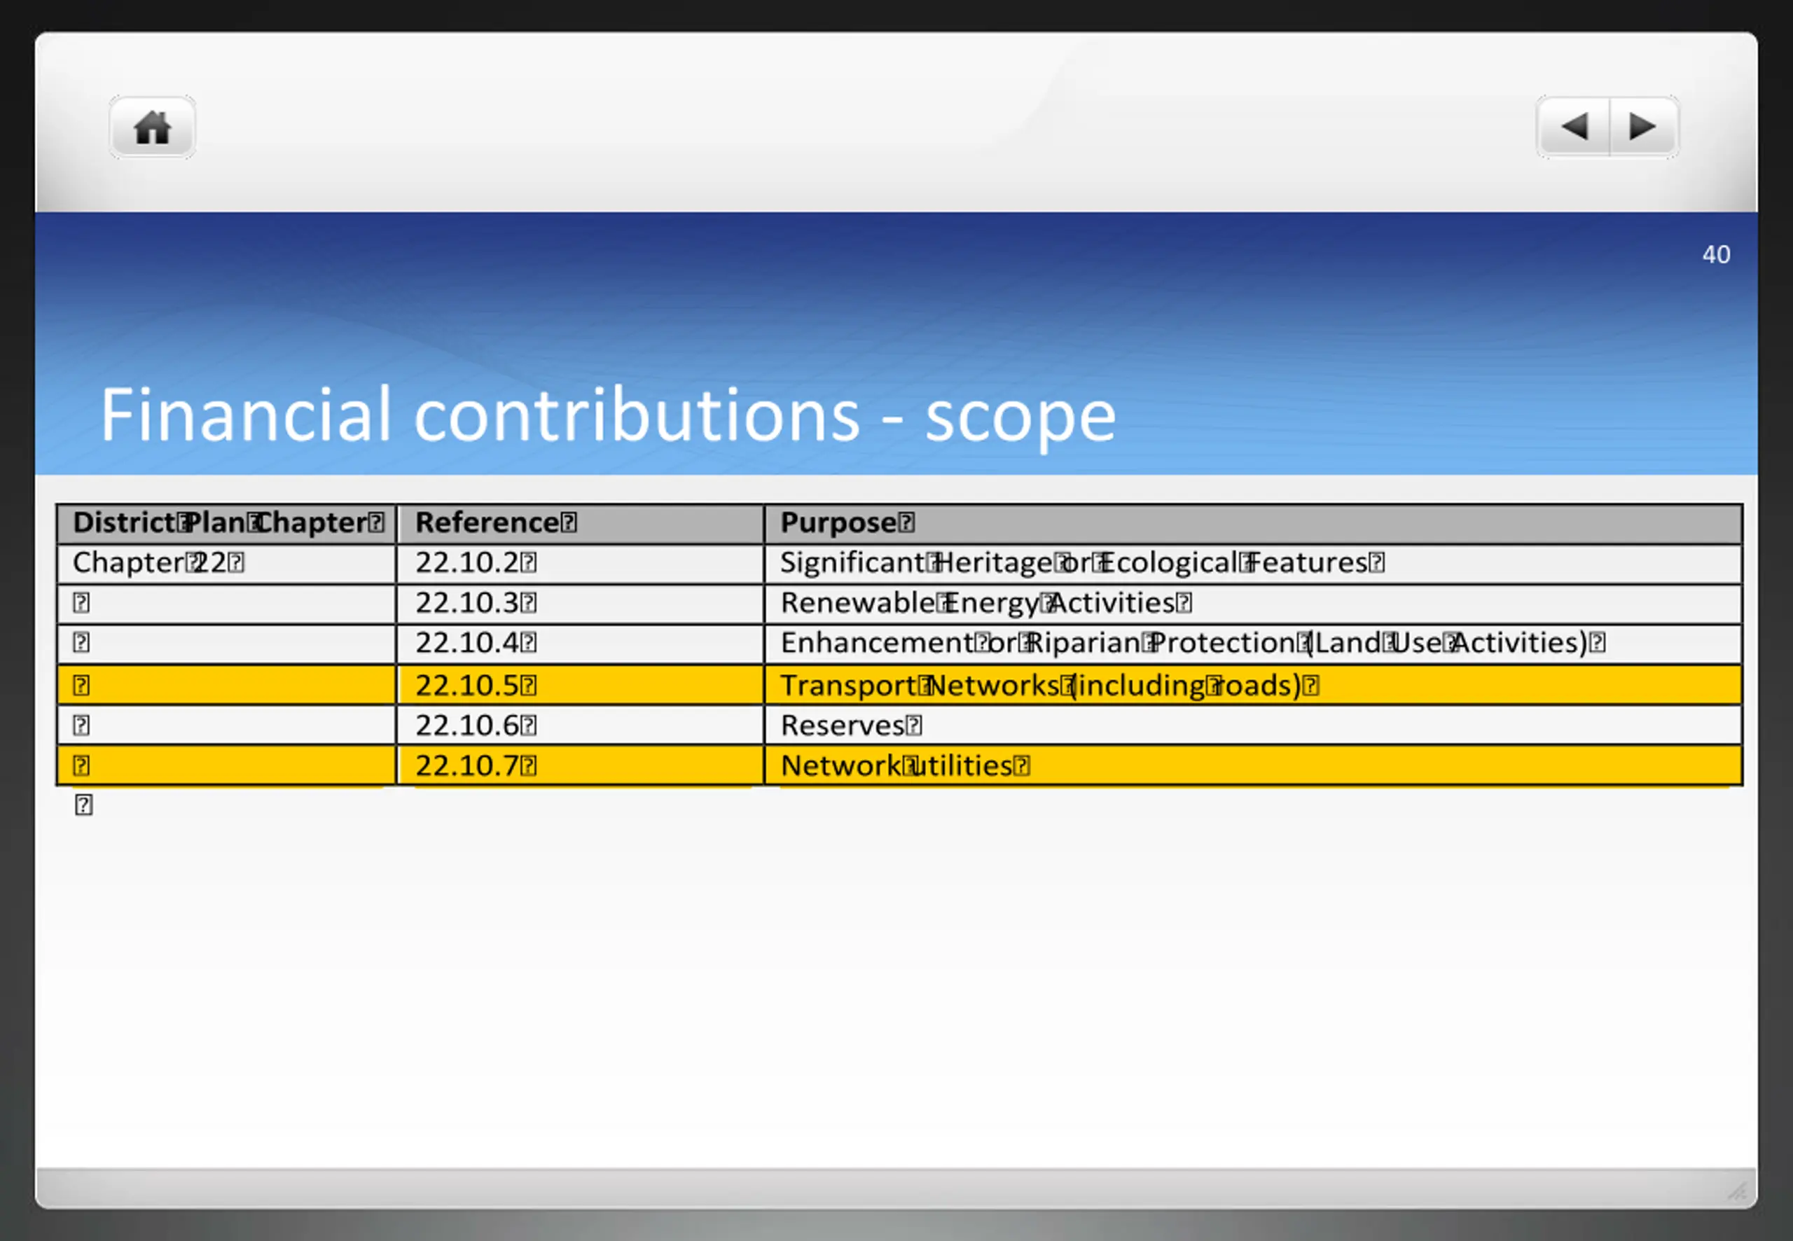Select the 'Enhancement or Riparian Protection' cell
Image resolution: width=1793 pixels, height=1241 pixels.
tap(1192, 643)
